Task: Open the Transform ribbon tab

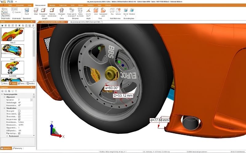Action: [63, 5]
